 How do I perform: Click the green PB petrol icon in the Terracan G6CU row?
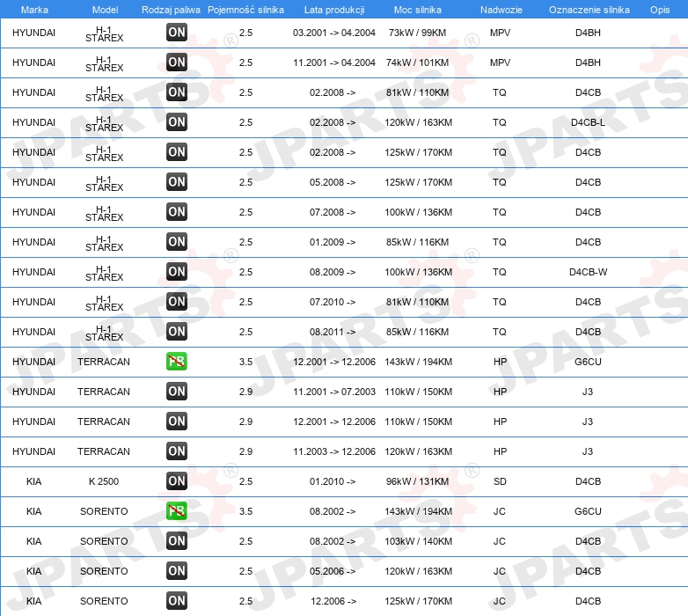[177, 362]
